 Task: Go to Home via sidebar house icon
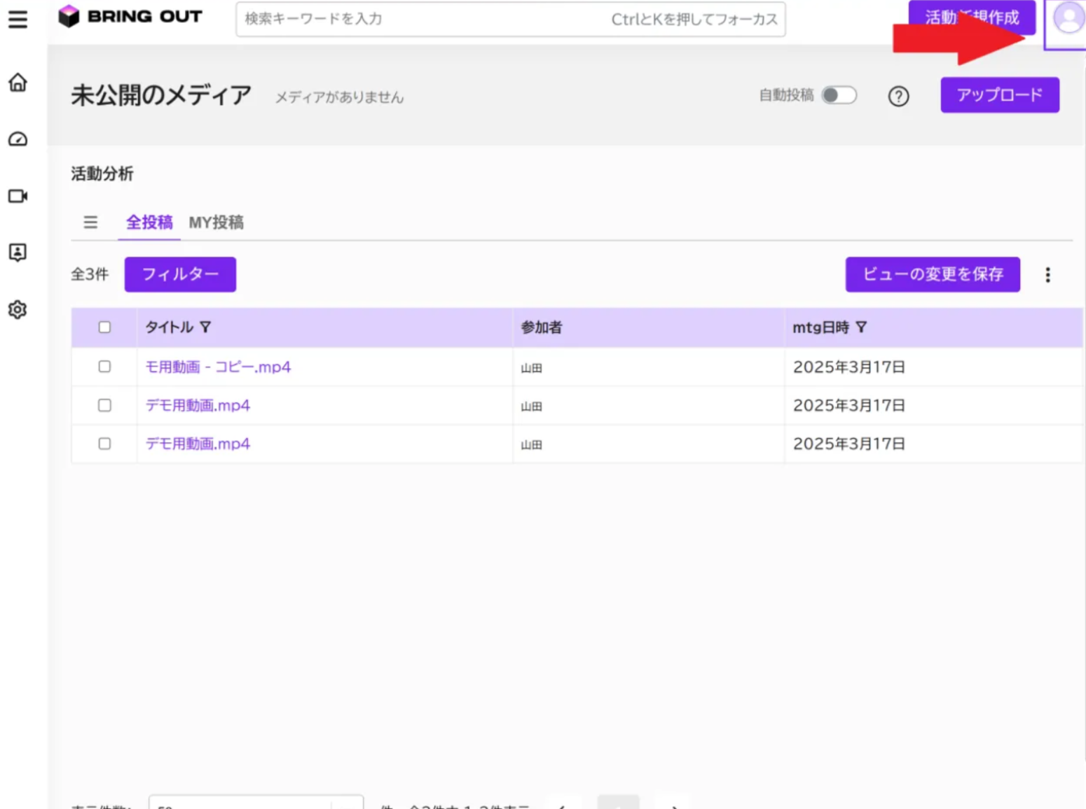point(18,83)
